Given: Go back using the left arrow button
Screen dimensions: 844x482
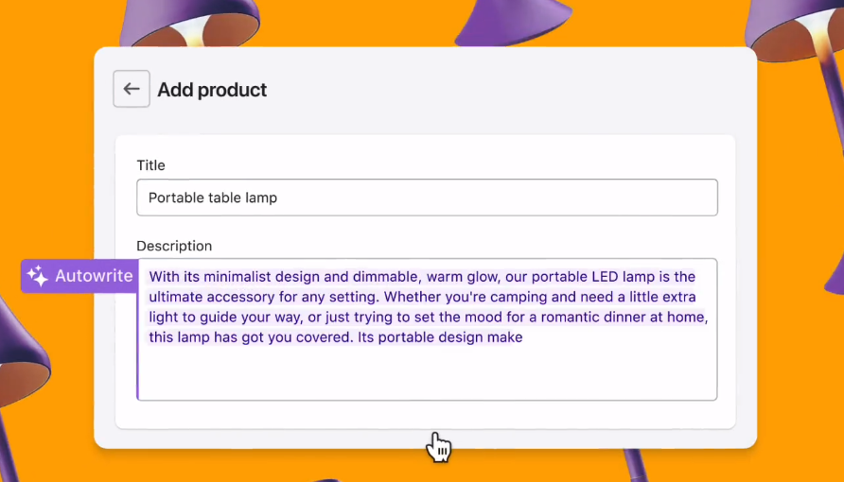Looking at the screenshot, I should pos(132,89).
